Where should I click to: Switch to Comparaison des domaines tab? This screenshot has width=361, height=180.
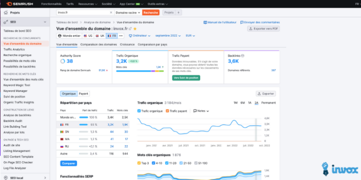click(98, 45)
